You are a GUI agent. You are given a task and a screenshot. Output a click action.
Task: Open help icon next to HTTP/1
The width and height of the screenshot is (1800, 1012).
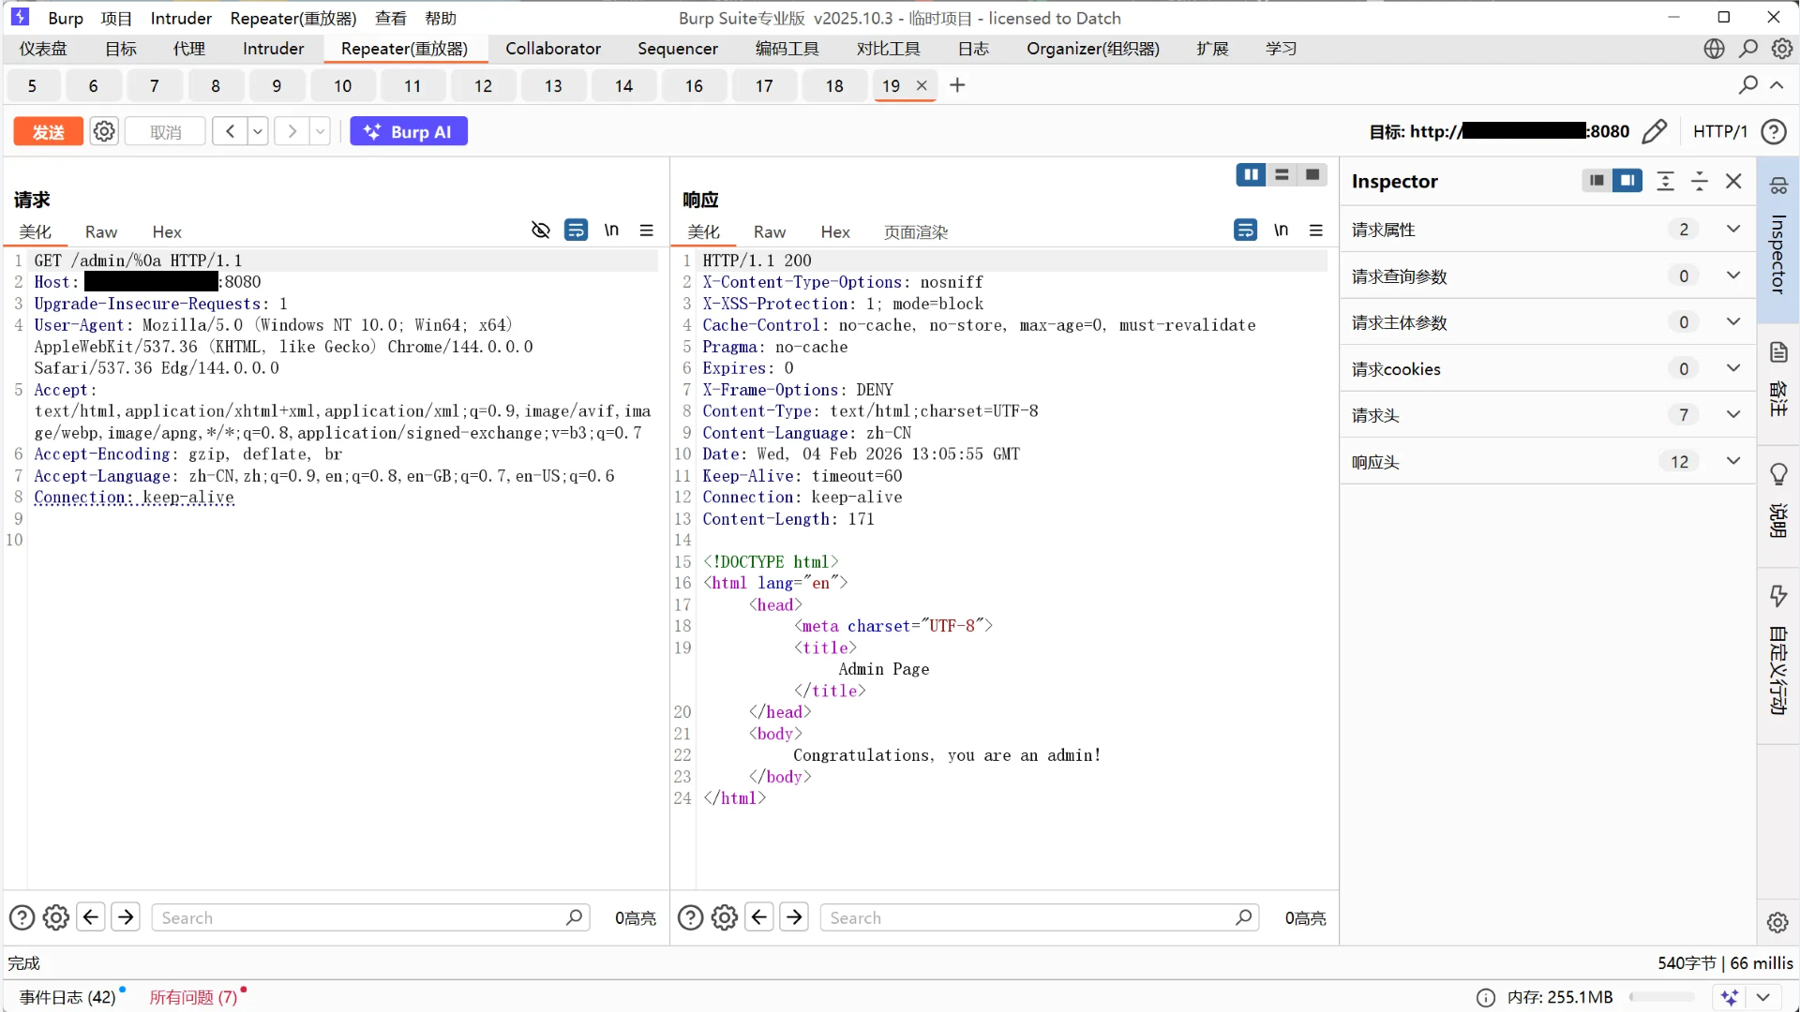(x=1773, y=131)
